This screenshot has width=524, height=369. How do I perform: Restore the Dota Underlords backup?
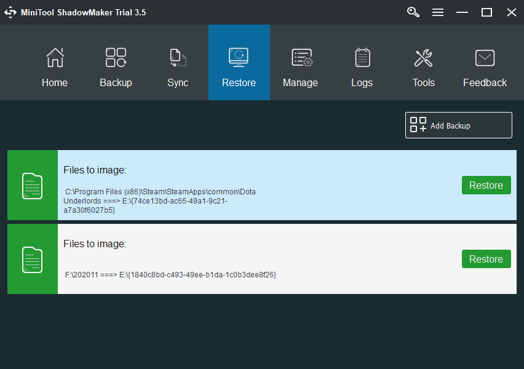point(486,185)
